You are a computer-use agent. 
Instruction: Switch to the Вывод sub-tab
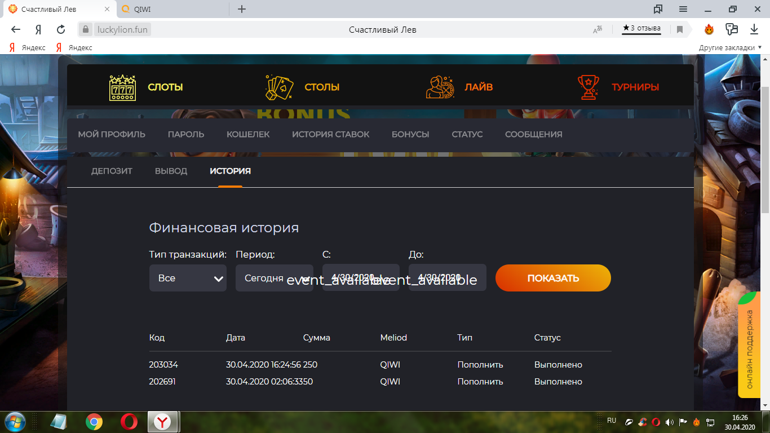click(x=171, y=171)
